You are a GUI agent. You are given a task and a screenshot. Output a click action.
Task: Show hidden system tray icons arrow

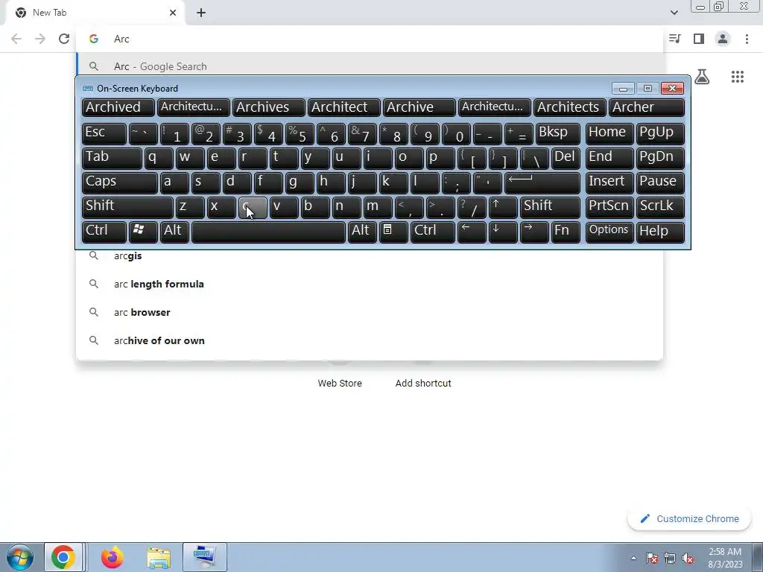633,558
